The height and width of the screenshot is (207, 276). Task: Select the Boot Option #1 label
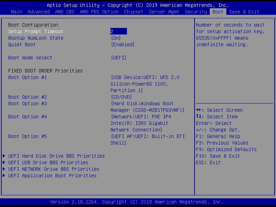click(28, 77)
